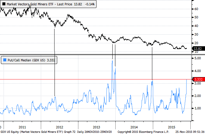
Task: Click the red 3.332 value tag
Action: (x=198, y=79)
